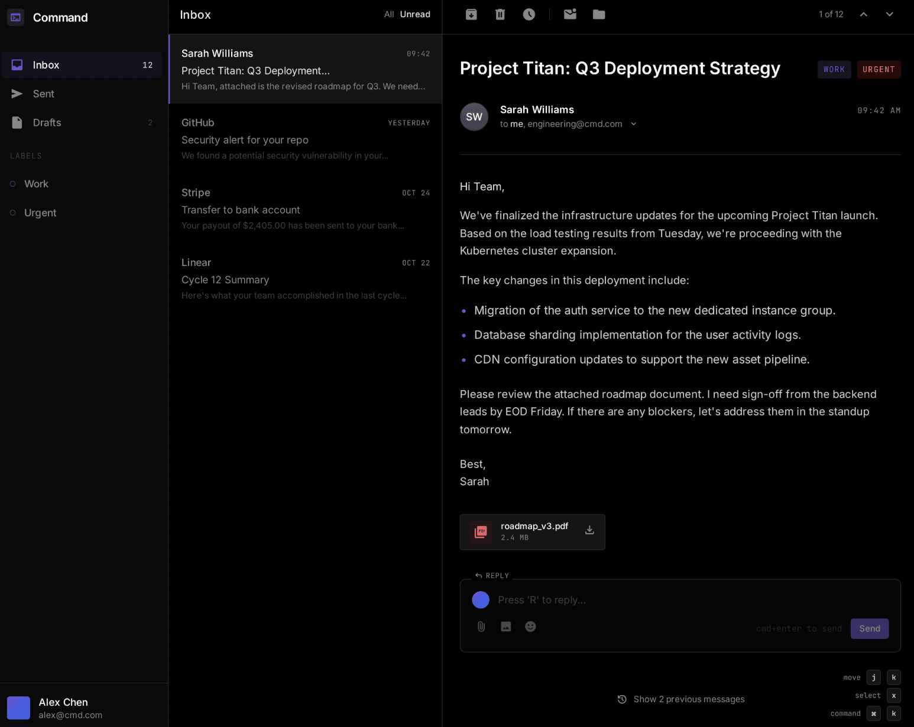This screenshot has height=727, width=914.
Task: Snooze the email with the clock icon
Action: tap(529, 14)
